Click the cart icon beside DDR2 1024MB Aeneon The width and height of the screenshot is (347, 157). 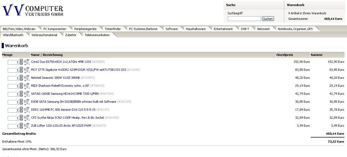pyautogui.click(x=27, y=110)
